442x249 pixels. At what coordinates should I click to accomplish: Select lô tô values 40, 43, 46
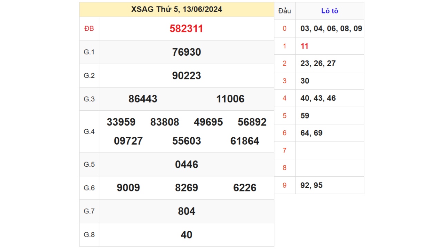pos(318,98)
